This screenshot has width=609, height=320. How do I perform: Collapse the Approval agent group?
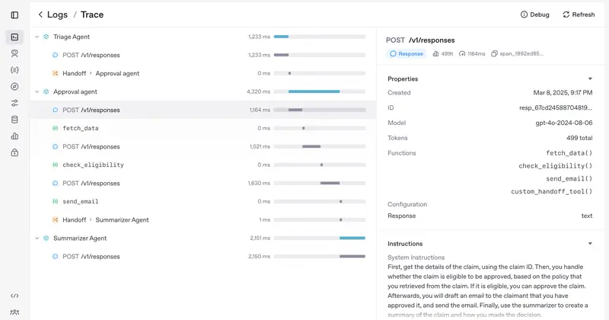coord(37,91)
